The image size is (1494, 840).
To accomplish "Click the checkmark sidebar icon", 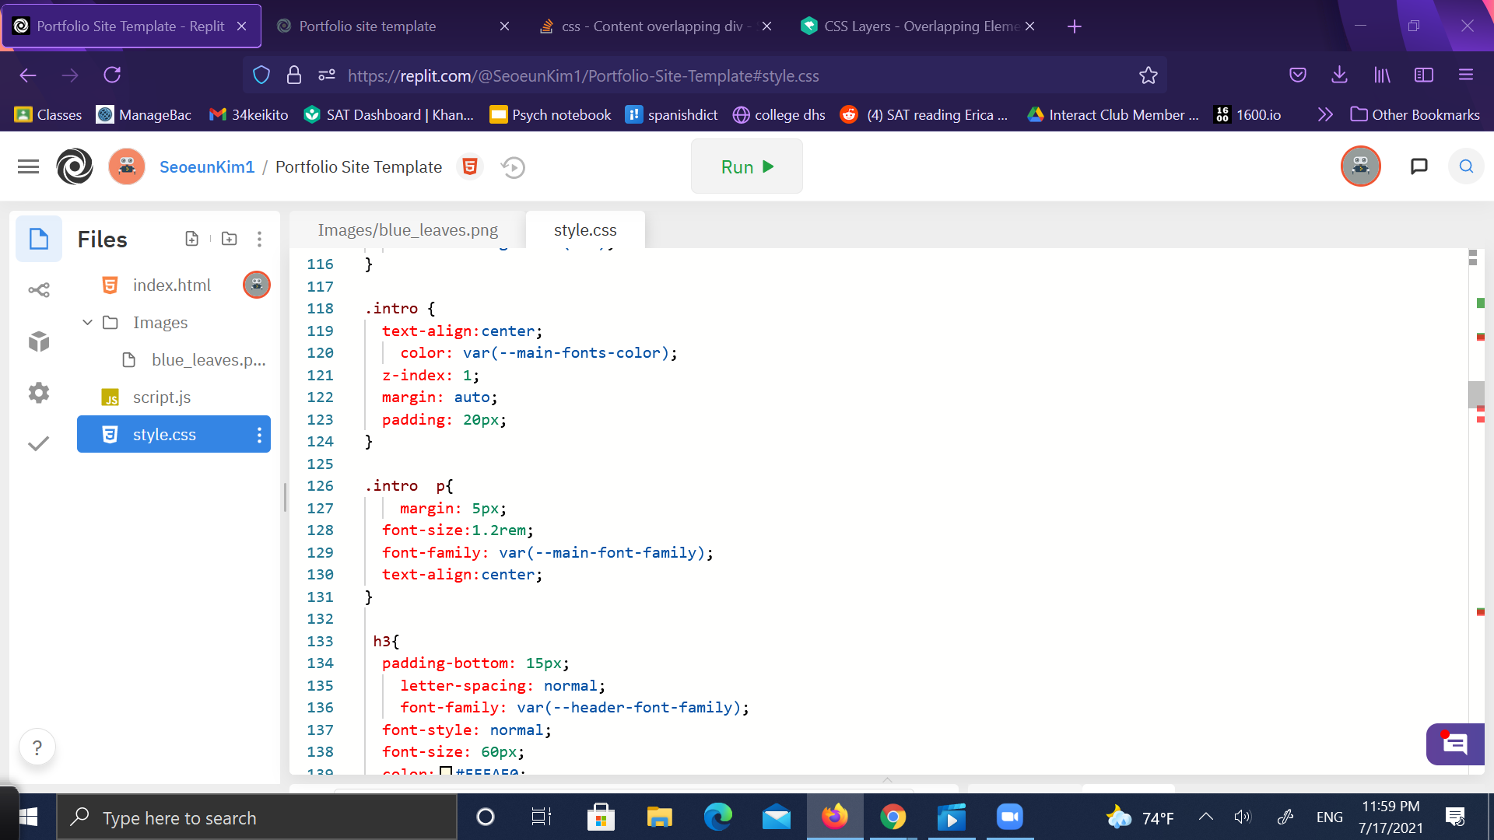I will pyautogui.click(x=39, y=443).
